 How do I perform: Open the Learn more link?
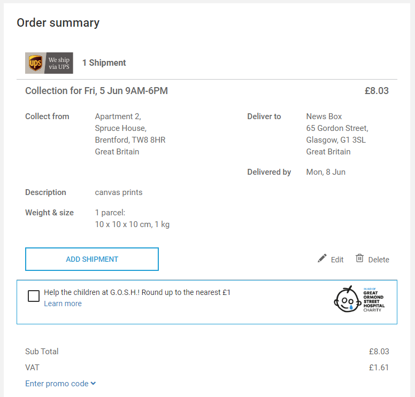[x=63, y=303]
